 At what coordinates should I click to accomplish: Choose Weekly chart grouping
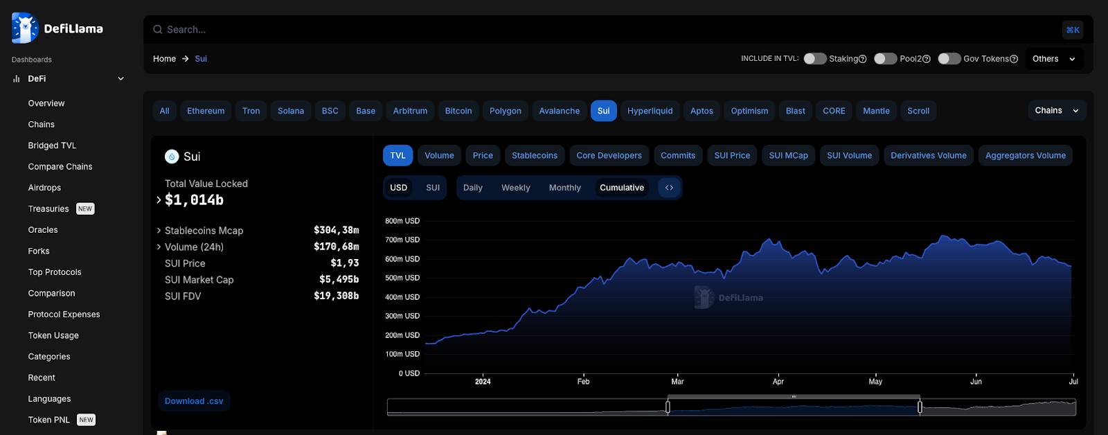[x=516, y=188]
